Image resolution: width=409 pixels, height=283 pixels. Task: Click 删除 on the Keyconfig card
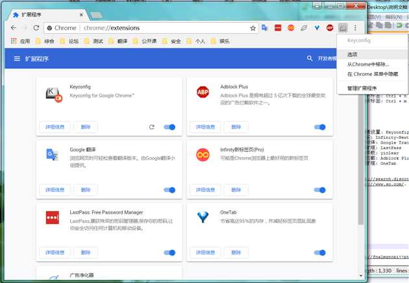point(86,127)
